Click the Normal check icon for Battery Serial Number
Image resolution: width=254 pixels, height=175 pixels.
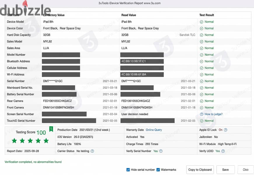pyautogui.click(x=201, y=94)
